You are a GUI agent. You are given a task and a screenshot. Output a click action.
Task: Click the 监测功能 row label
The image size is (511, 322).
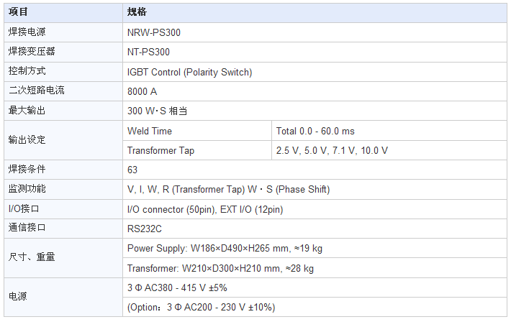point(27,189)
